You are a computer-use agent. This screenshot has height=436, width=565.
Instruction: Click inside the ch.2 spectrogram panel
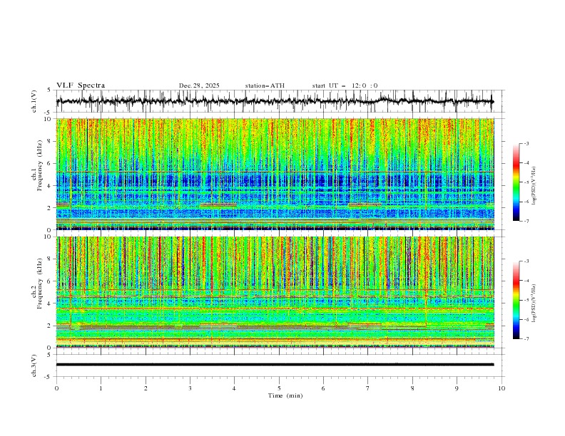click(275, 292)
